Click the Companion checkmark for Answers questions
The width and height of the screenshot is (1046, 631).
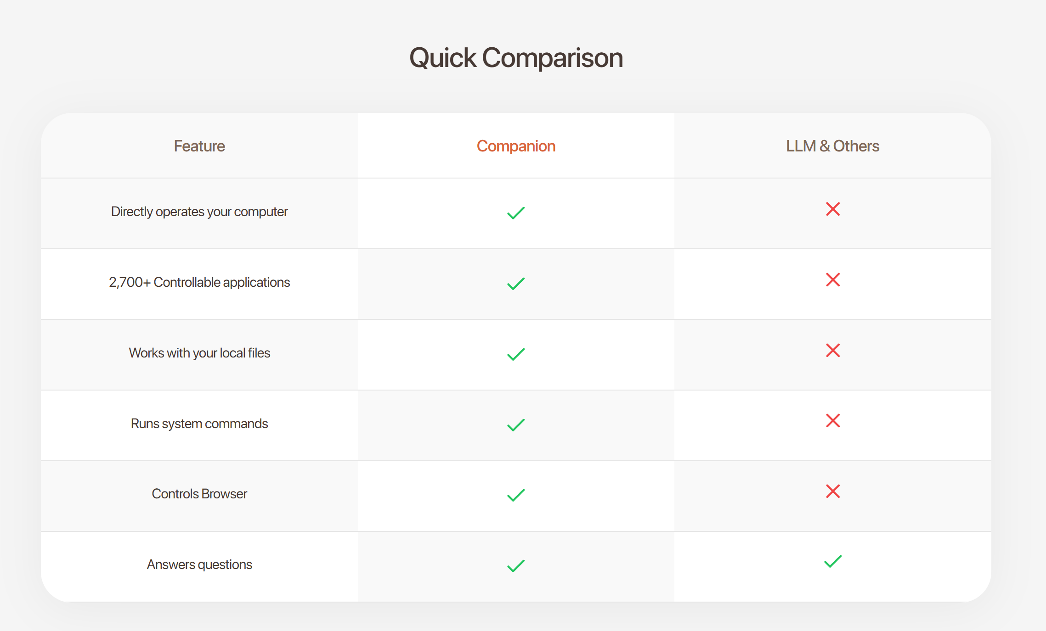tap(516, 566)
